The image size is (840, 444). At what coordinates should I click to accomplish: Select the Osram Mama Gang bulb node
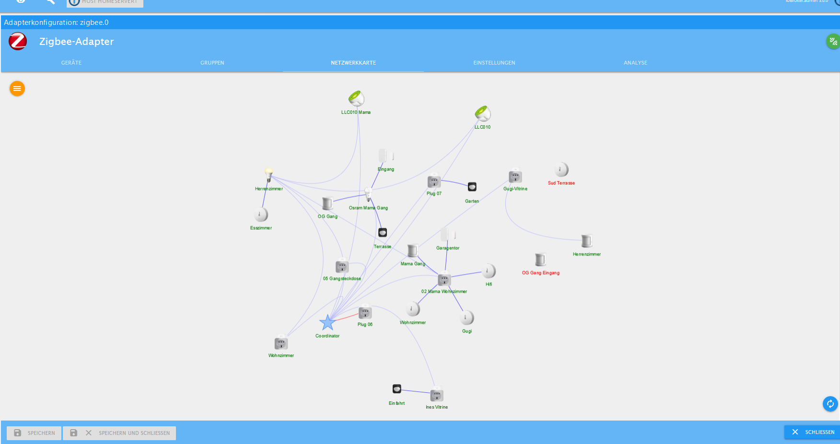(x=368, y=194)
